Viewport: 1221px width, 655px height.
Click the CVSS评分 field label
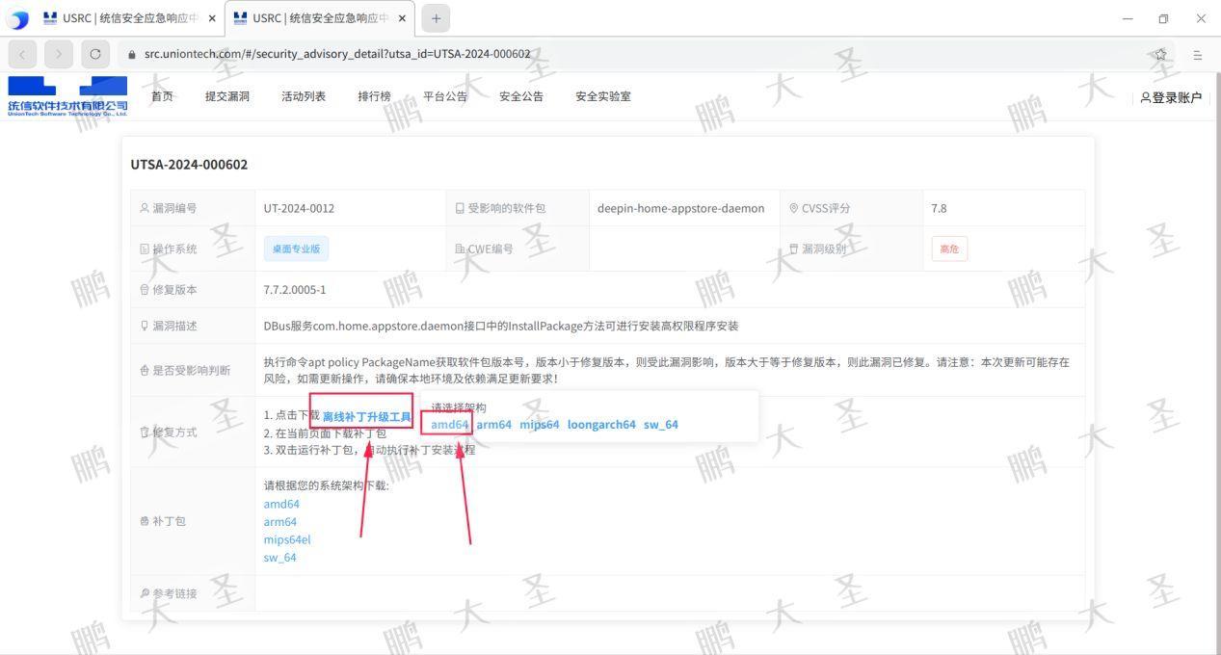[x=819, y=208]
